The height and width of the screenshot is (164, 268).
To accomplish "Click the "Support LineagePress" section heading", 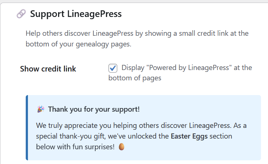I will pyautogui.click(x=76, y=14).
